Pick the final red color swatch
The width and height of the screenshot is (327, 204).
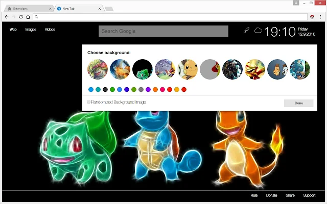[x=184, y=90]
